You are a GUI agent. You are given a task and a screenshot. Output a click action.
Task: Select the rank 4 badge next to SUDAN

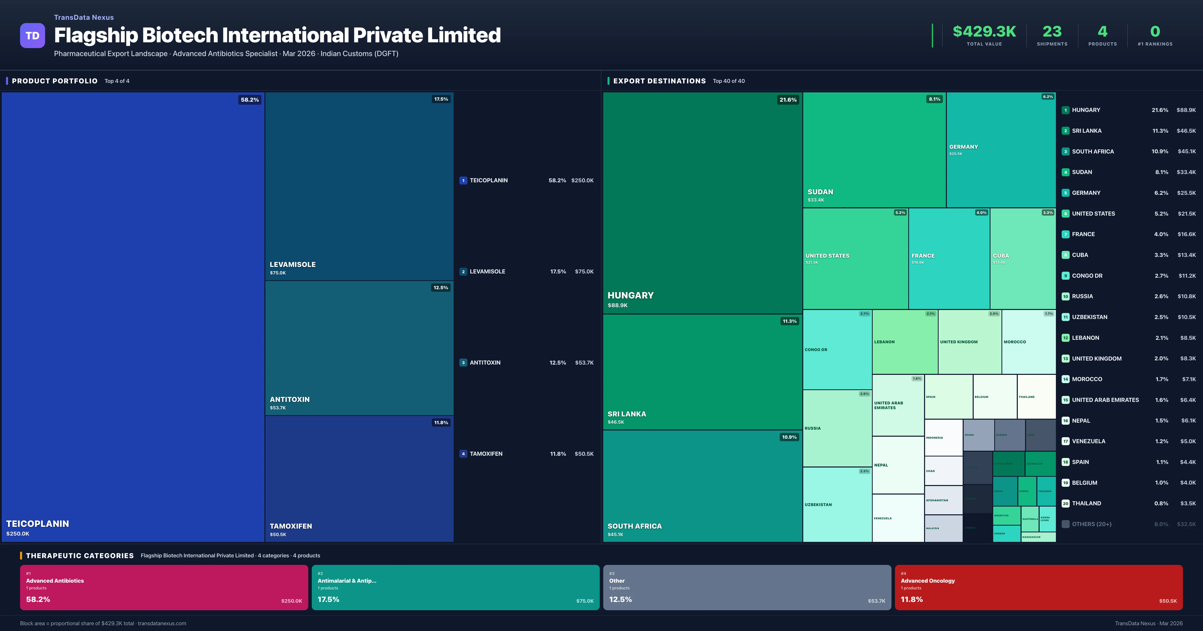tap(1066, 172)
